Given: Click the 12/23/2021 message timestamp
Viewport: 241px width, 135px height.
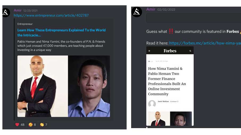Looking at the screenshot, I should [30, 11].
